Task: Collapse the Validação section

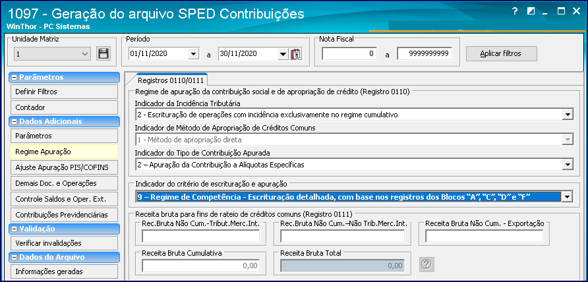Action: click(15, 229)
